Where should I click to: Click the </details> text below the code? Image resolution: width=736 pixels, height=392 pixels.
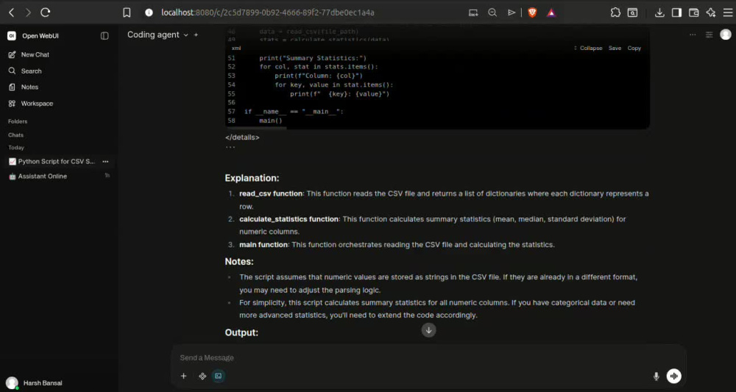242,138
